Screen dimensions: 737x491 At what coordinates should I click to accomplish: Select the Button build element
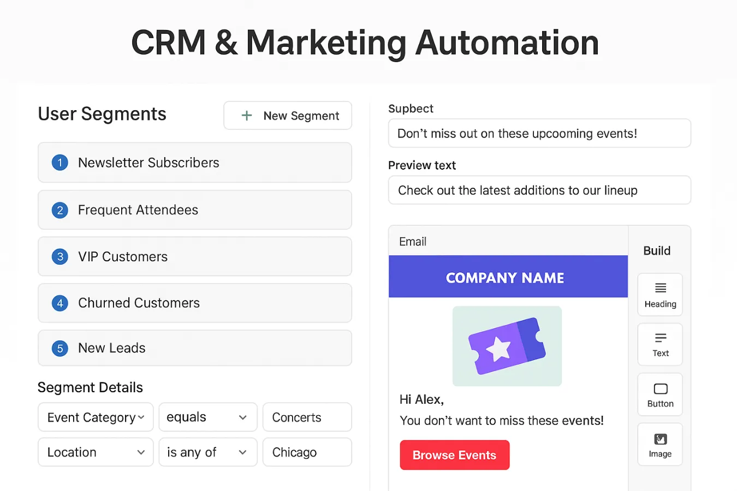(659, 394)
